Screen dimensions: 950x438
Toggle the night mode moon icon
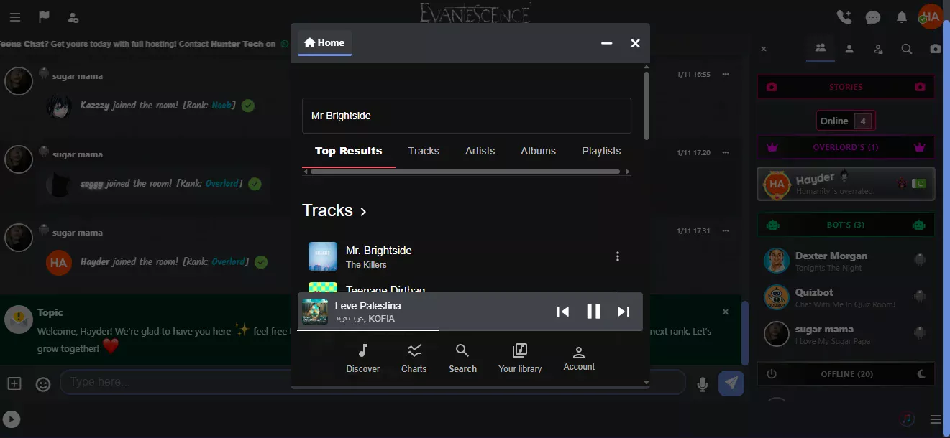click(x=922, y=374)
